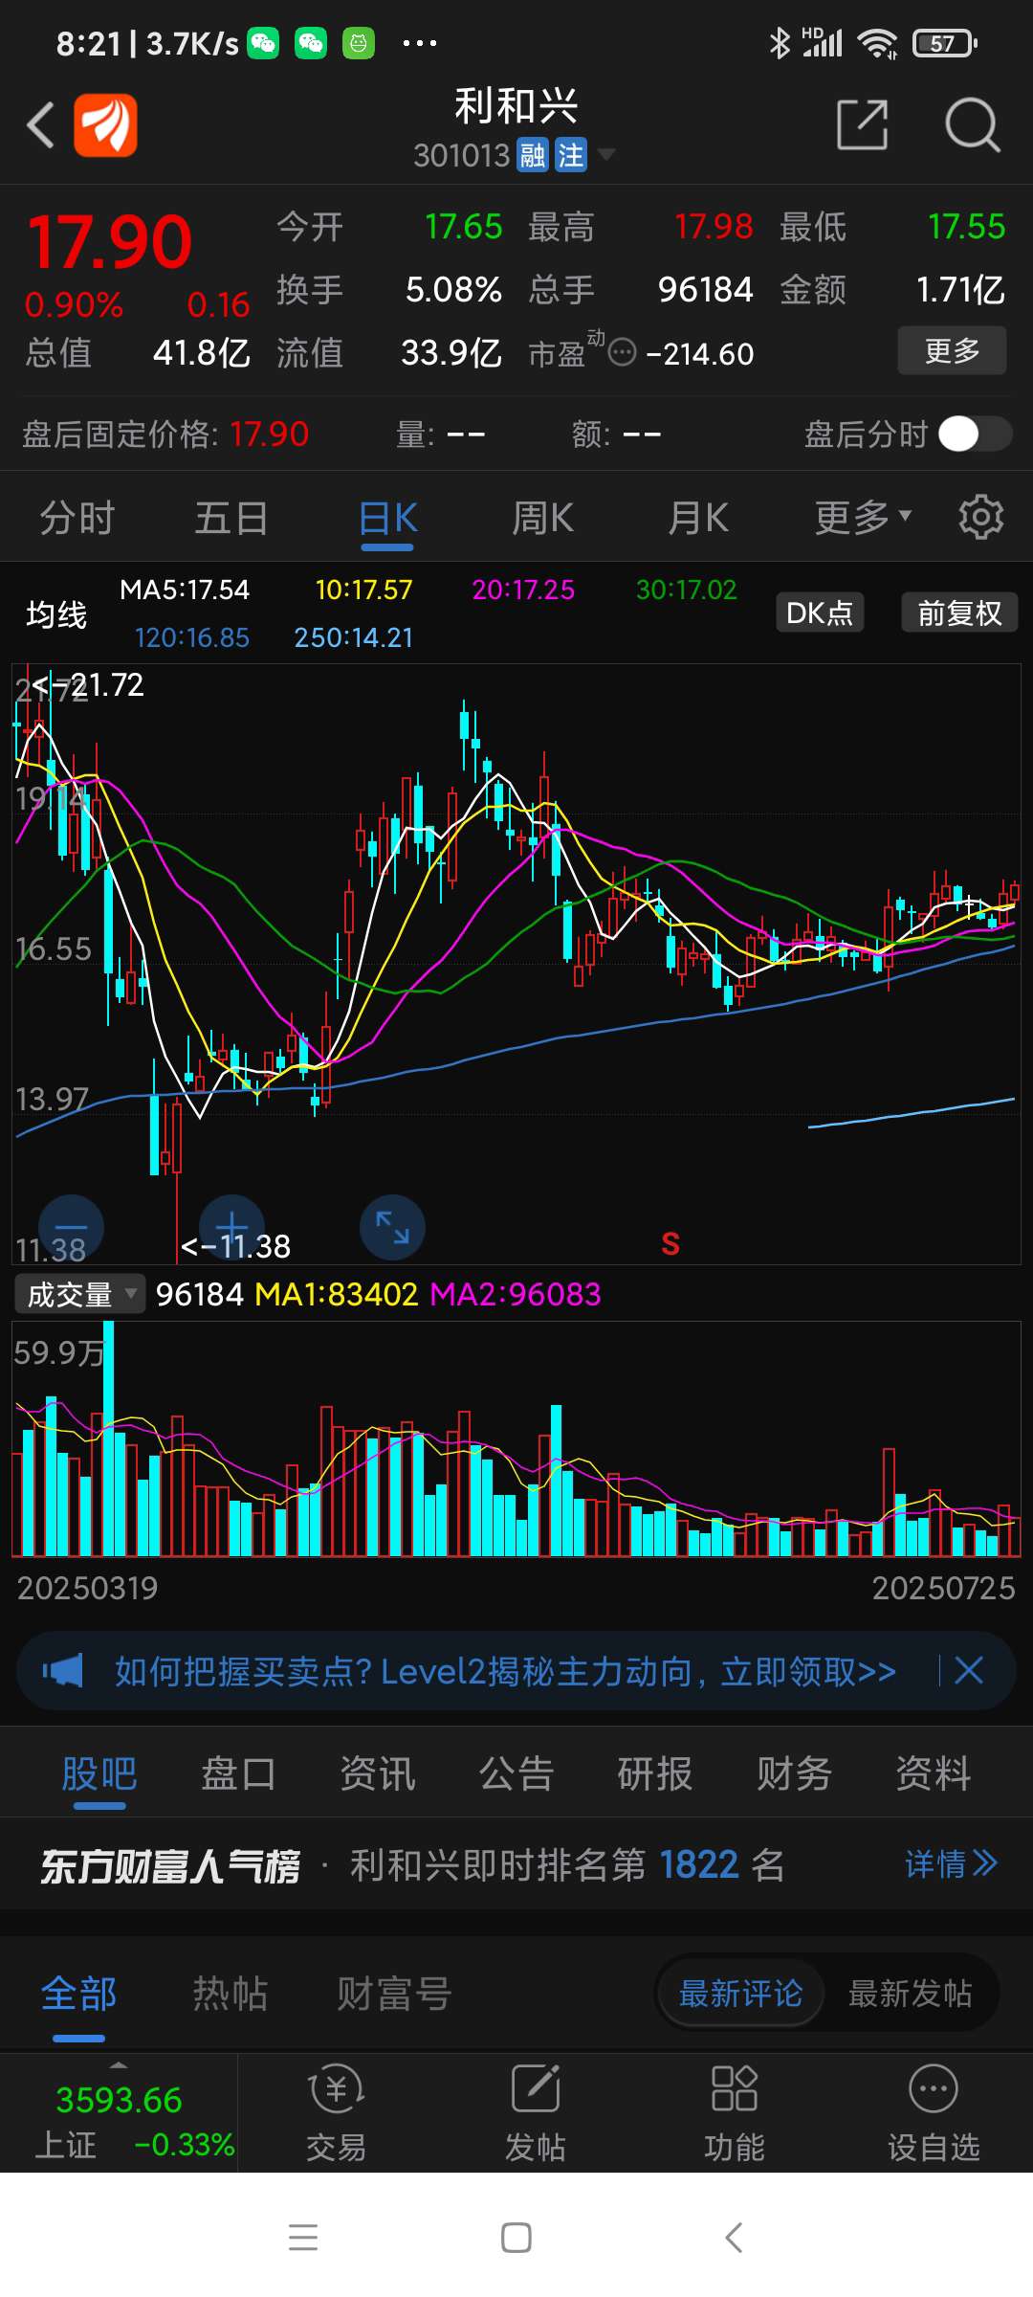Open the Level2 promotion banner text

point(505,1671)
